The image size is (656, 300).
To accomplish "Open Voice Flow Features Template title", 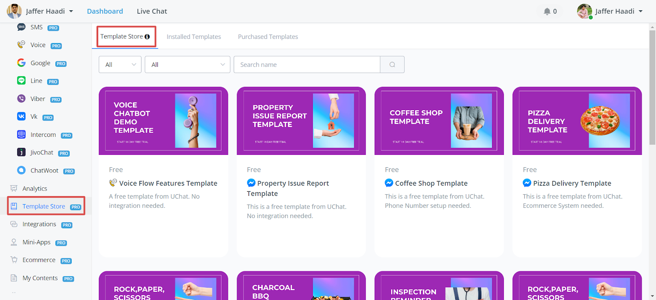I will [168, 183].
